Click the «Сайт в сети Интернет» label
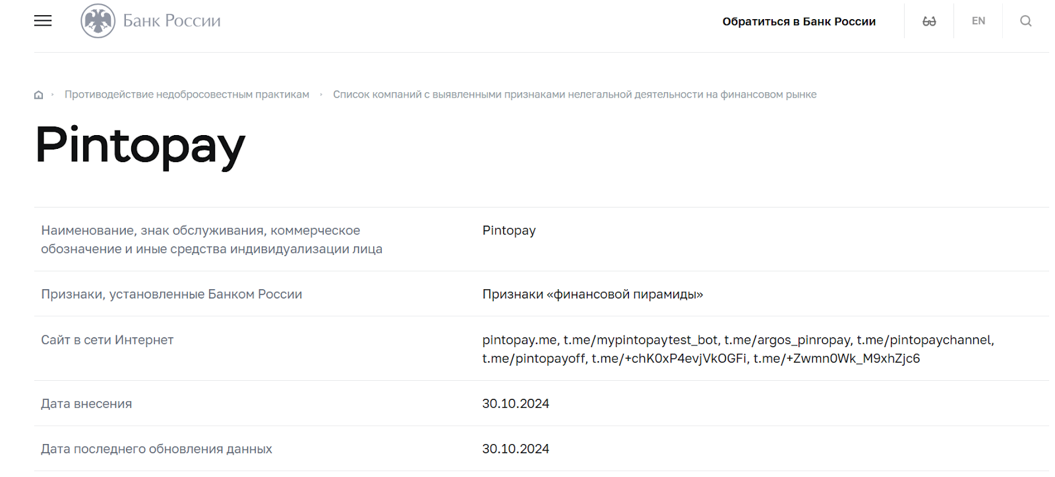Viewport: 1055px width, 477px height. [107, 340]
